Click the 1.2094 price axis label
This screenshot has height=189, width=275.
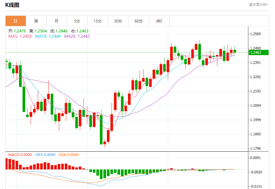255,105
